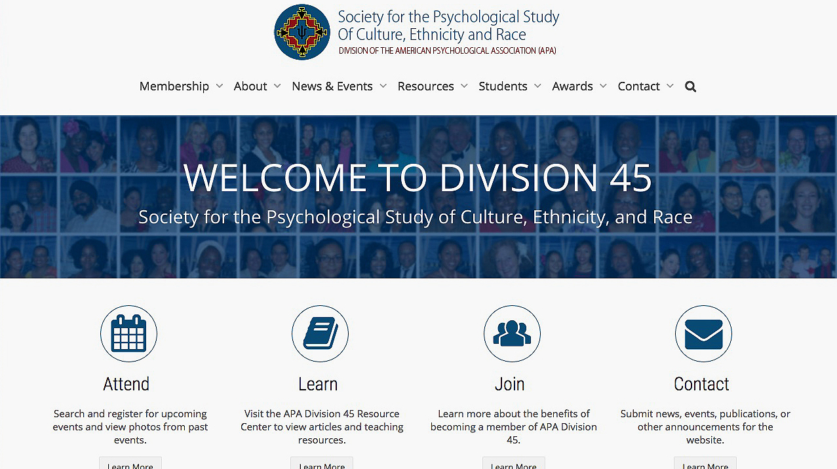837x469 pixels.
Task: Click the Learn heading
Action: [318, 384]
